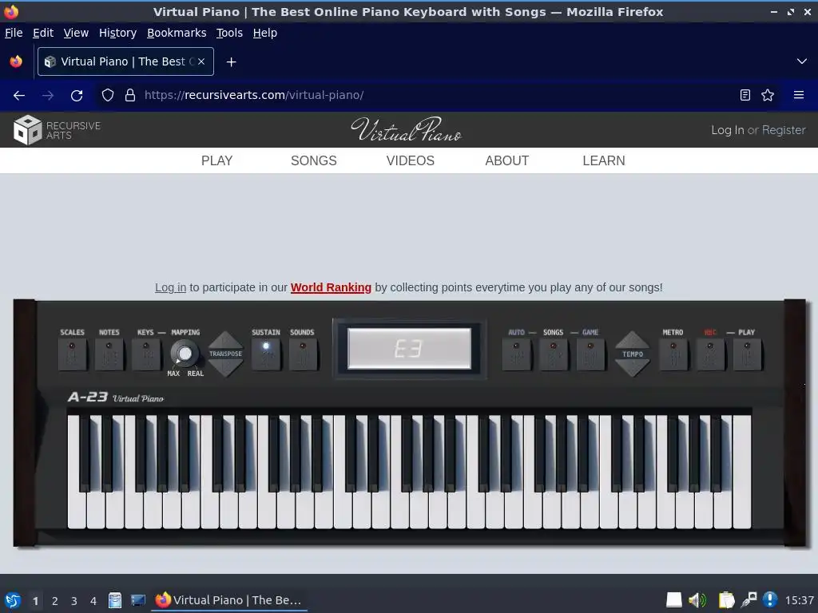The width and height of the screenshot is (818, 613).
Task: Bookmark this page with the star icon
Action: click(768, 96)
